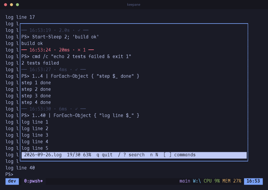
Task: Click the CPU 9% status entry
Action: pyautogui.click(x=212, y=181)
